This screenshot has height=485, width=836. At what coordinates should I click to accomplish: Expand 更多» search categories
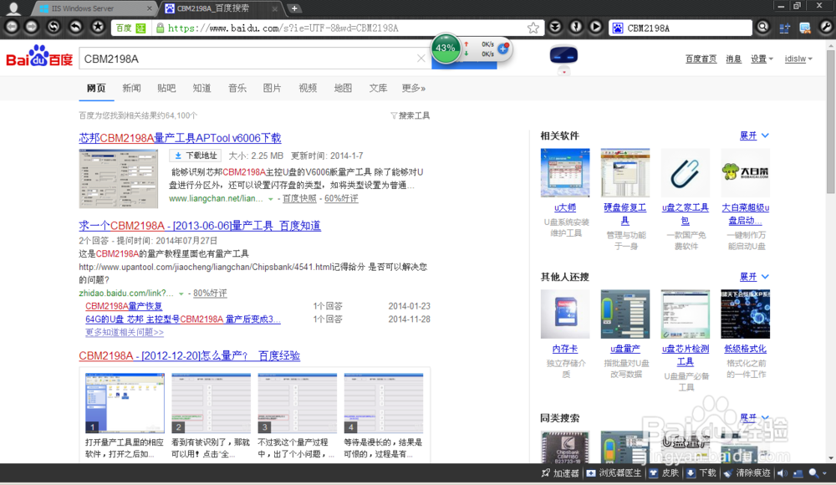pos(414,88)
